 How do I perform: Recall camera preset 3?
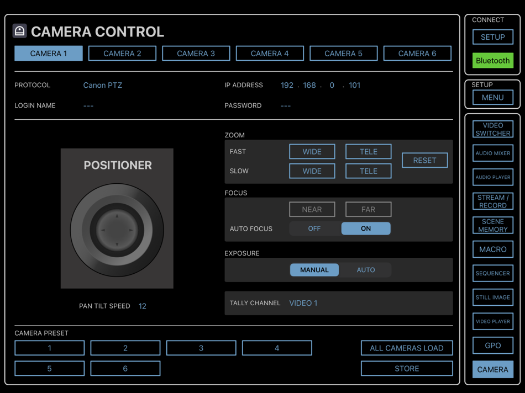pyautogui.click(x=201, y=348)
